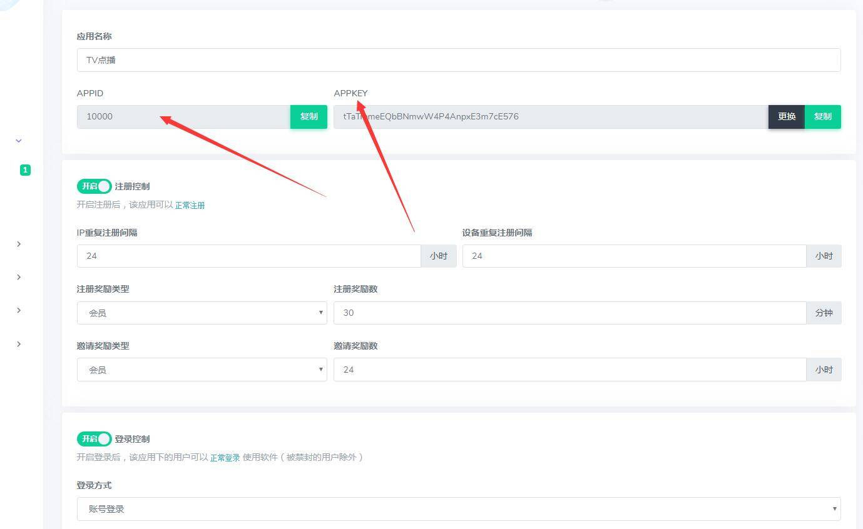Open the 注册奖励类型 dropdown
Image resolution: width=863 pixels, height=529 pixels.
202,313
